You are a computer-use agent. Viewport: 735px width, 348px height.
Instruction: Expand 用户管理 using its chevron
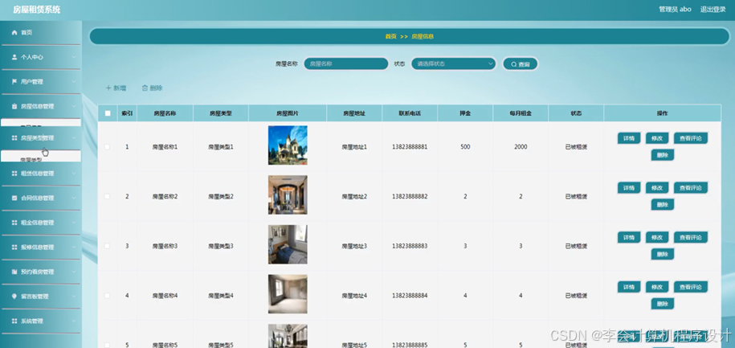point(74,82)
